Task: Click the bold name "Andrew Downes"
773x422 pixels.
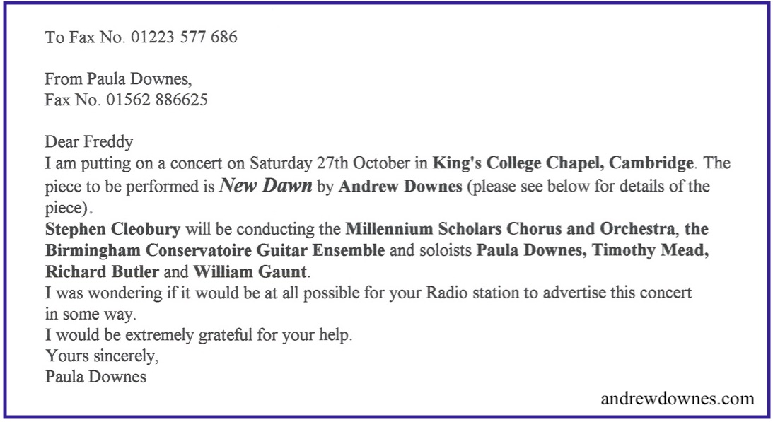Action: coord(400,187)
